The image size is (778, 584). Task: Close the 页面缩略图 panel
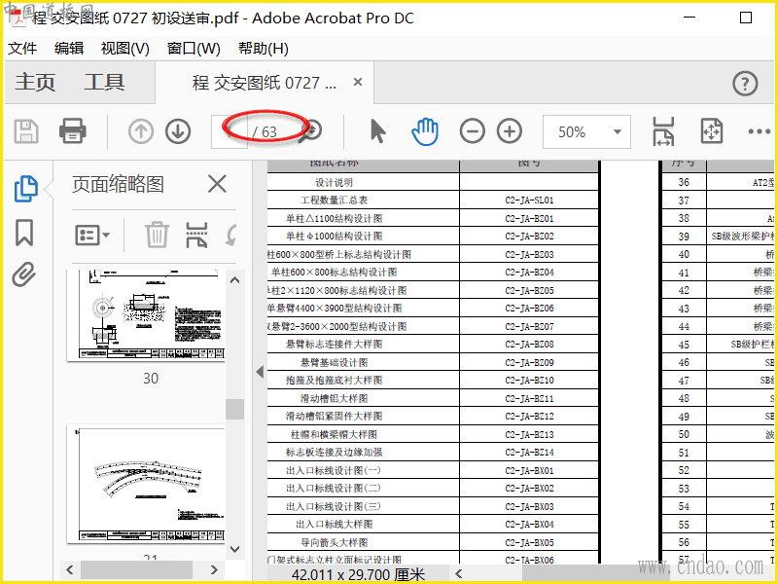click(217, 184)
